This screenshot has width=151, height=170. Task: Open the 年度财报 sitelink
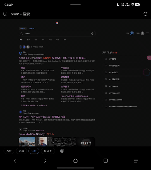[65, 68]
